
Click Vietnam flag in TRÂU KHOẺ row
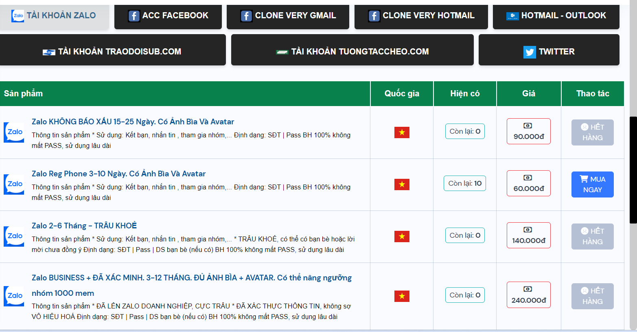pos(402,237)
